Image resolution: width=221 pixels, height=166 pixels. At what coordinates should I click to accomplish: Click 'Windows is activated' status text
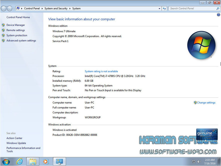(64, 130)
